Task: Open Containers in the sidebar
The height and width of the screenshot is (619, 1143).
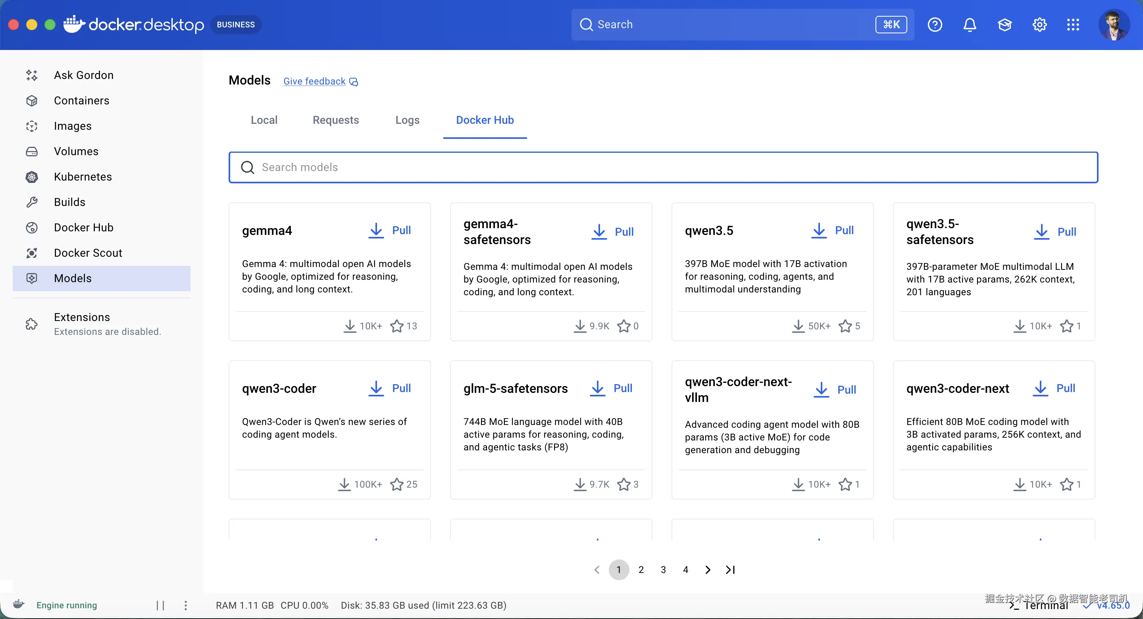Action: (102, 101)
